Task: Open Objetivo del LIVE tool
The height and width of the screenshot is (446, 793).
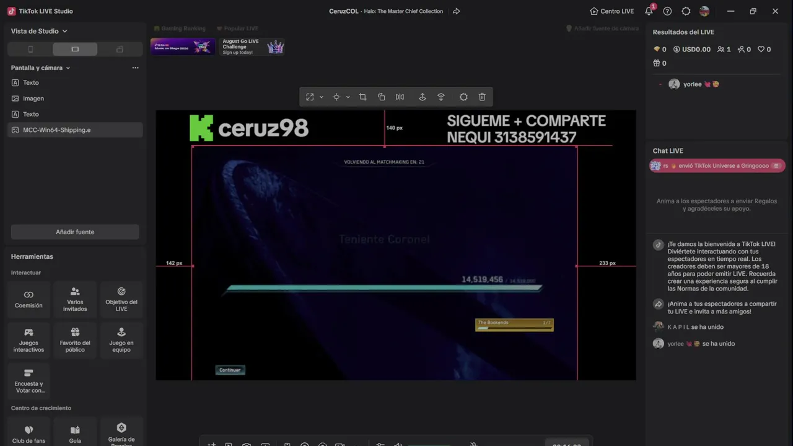Action: pos(121,299)
